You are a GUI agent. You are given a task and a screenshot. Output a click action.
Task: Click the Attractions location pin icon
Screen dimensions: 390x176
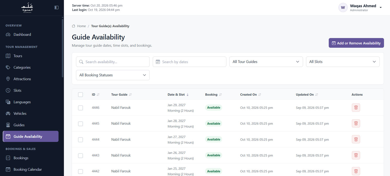coord(8,79)
